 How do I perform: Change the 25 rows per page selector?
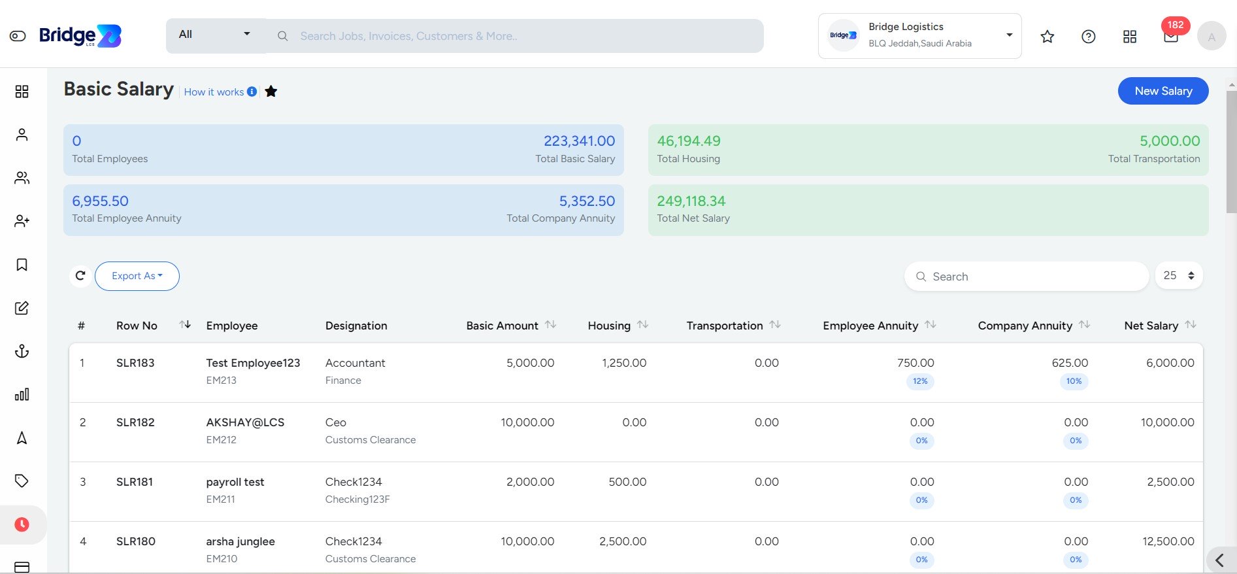click(1179, 276)
